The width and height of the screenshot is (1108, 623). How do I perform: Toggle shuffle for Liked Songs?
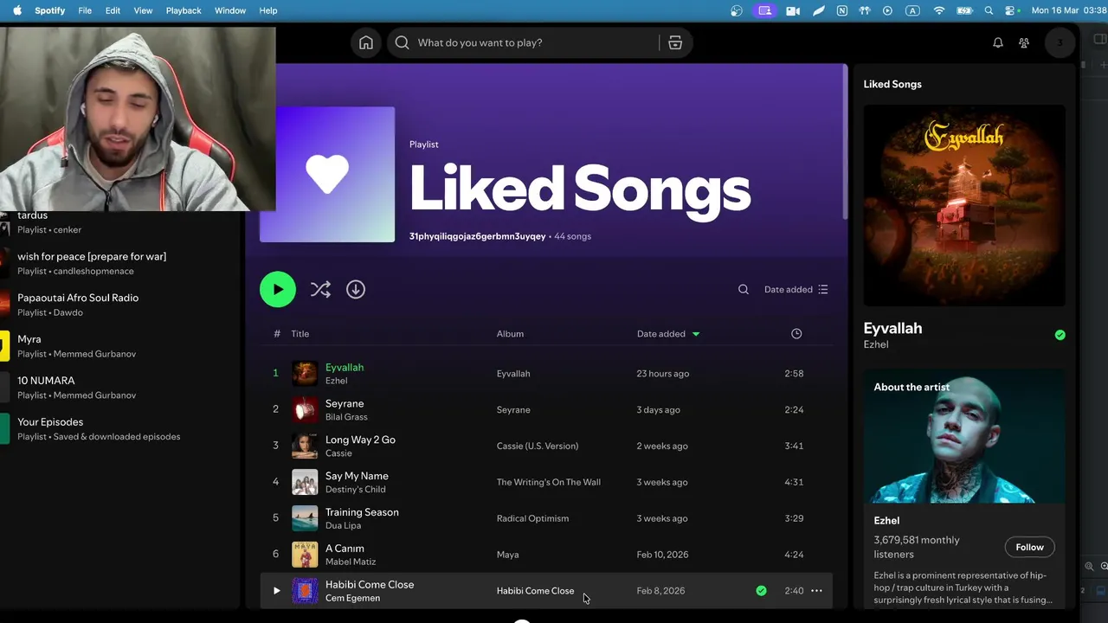click(x=320, y=289)
